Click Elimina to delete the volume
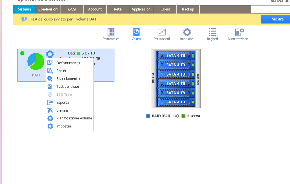Viewport: 290px width, 184px height. (62, 110)
